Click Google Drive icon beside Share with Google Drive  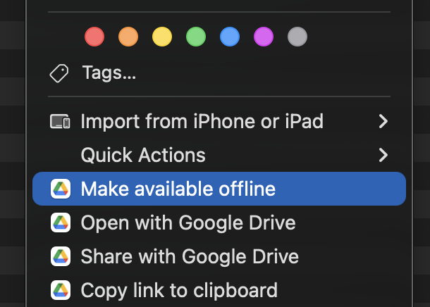click(x=61, y=256)
